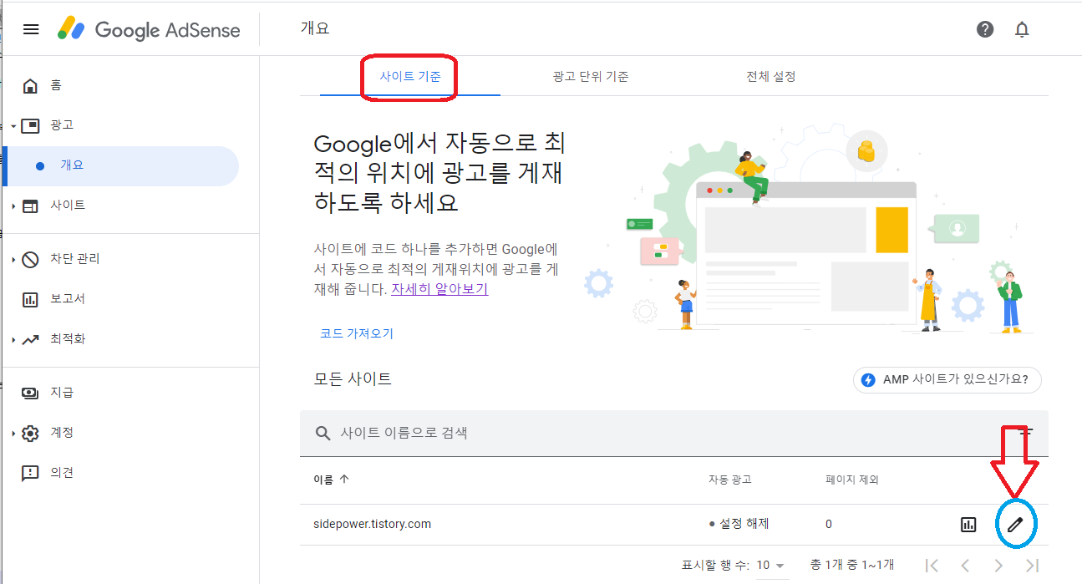Edit sidepower.tistory.com with pencil icon

tap(1015, 525)
